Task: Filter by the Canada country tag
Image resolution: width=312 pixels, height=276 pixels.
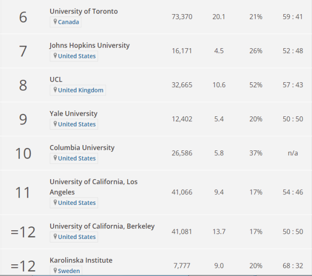Action: 68,22
